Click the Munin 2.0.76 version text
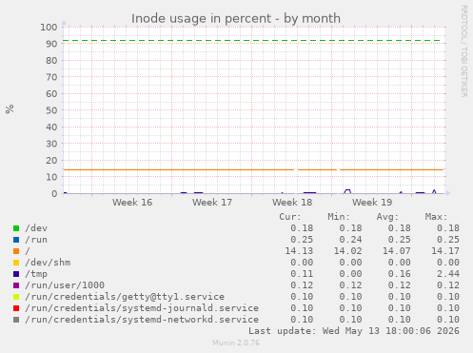This screenshot has width=473, height=353. [x=236, y=343]
